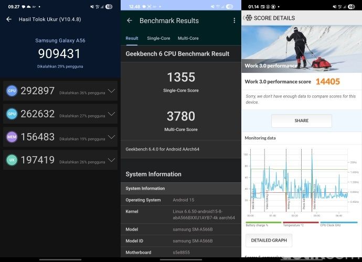Screen dimensions: 362x262
Task: Select the total score 909431
Action: (x=59, y=53)
